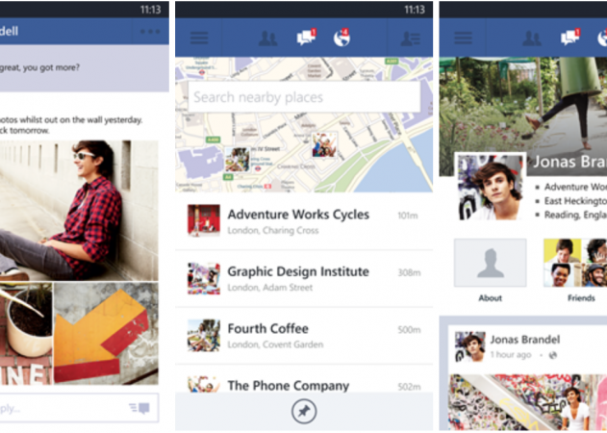Select Fourth Coffee in Covent Garden
Viewport: 607px width, 433px height.
(x=304, y=336)
